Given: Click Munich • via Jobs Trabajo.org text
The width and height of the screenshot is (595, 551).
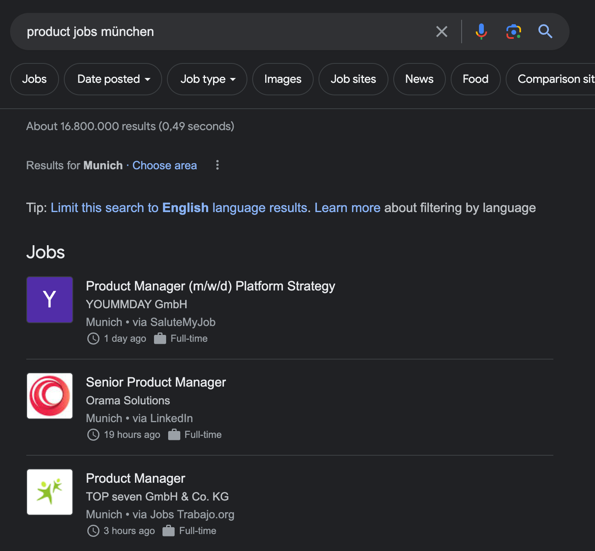Looking at the screenshot, I should 160,514.
